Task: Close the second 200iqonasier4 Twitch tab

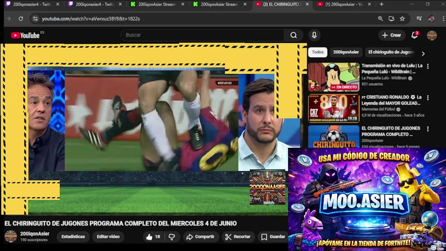Action: [120, 4]
